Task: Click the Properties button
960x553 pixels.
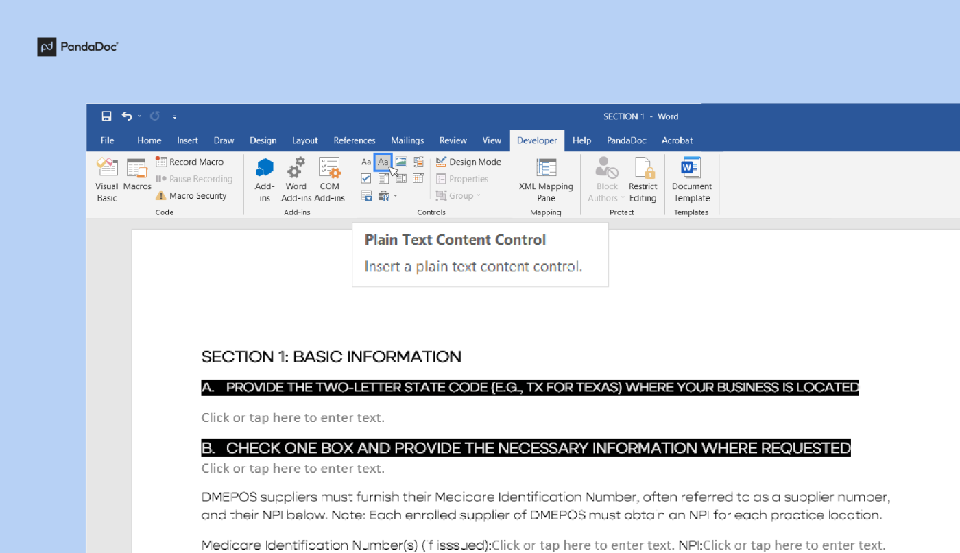Action: pos(462,179)
